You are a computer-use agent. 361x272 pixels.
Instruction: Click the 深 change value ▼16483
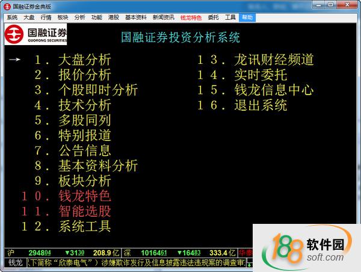pos(189,253)
